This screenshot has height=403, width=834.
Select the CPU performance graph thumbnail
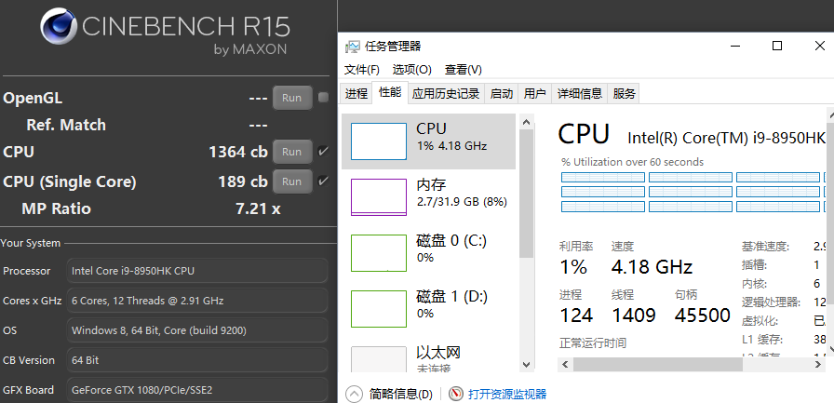(378, 141)
